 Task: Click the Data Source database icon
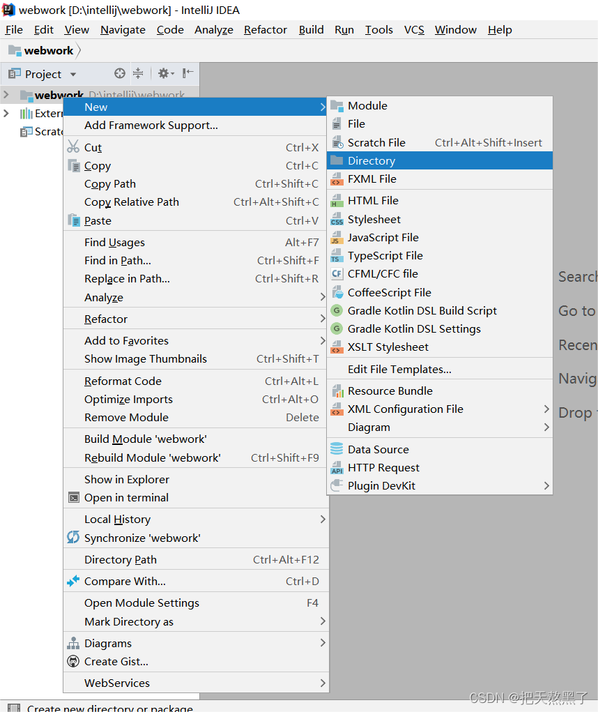[337, 449]
